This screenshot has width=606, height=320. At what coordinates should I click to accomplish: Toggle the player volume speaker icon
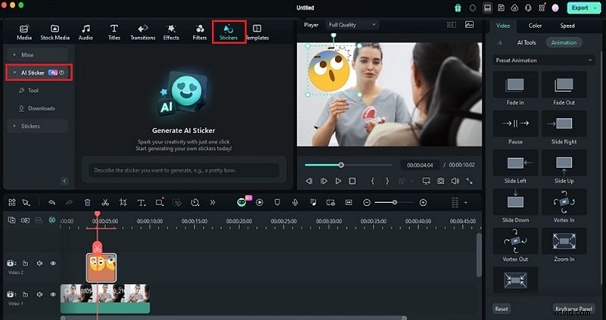[455, 181]
